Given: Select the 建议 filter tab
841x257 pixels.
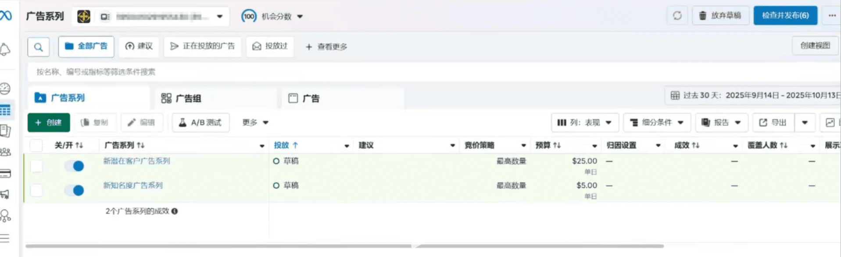Looking at the screenshot, I should (139, 46).
